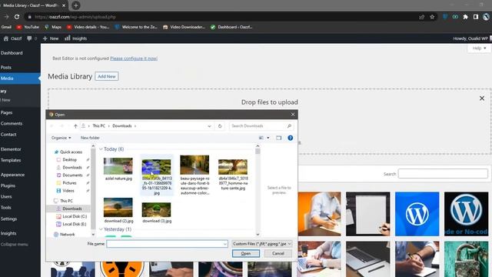Open the Video Downloader bookmark
The image size is (492, 277).
tap(184, 27)
